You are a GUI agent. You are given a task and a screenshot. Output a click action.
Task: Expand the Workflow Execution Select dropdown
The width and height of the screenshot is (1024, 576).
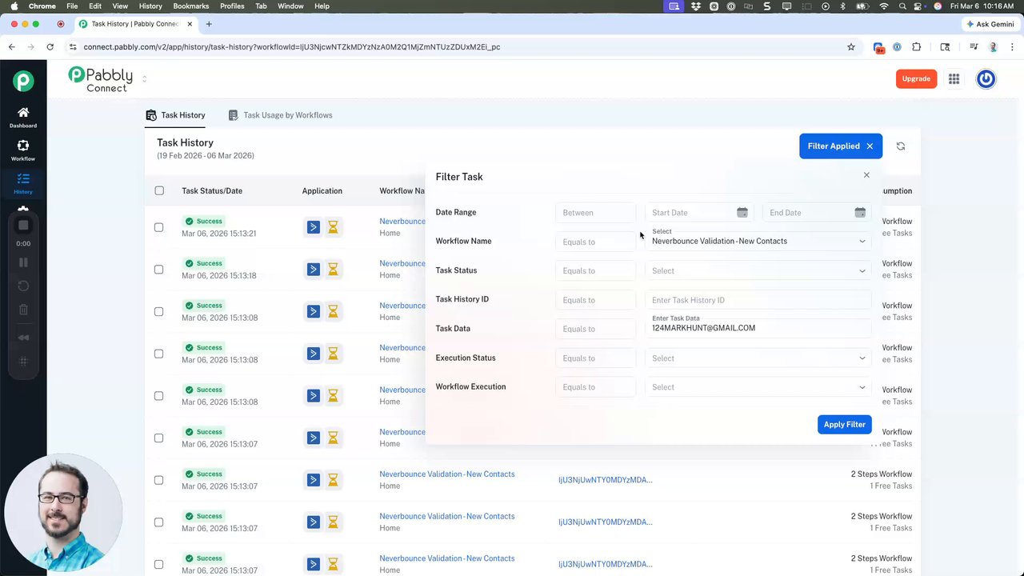point(758,387)
